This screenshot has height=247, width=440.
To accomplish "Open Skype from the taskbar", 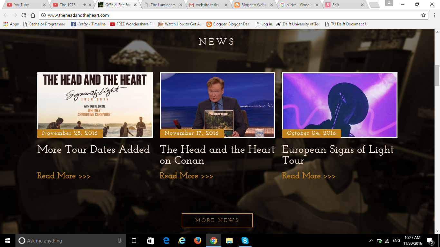I will pyautogui.click(x=245, y=241).
